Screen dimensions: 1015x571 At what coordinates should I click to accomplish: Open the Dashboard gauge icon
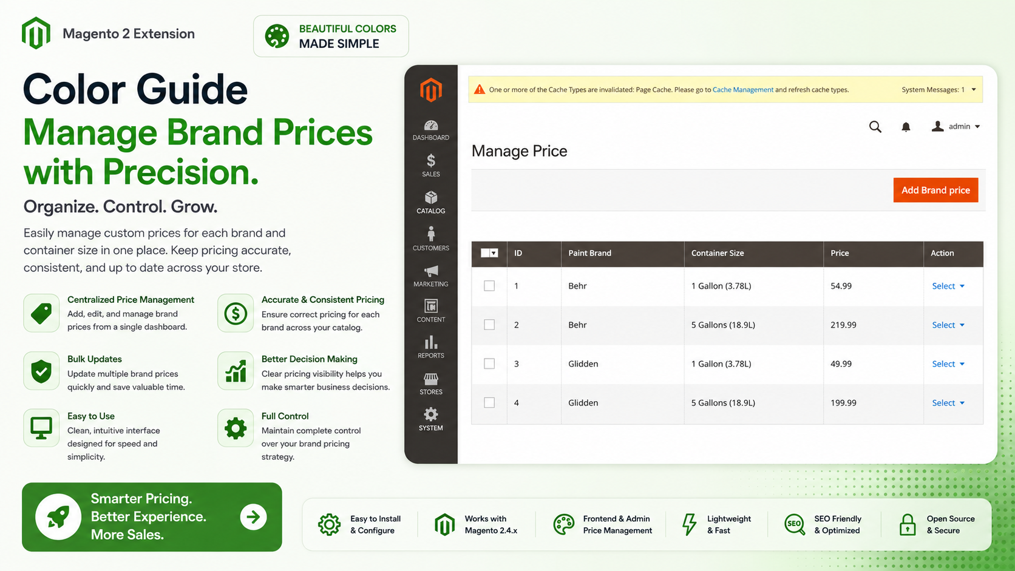(431, 126)
